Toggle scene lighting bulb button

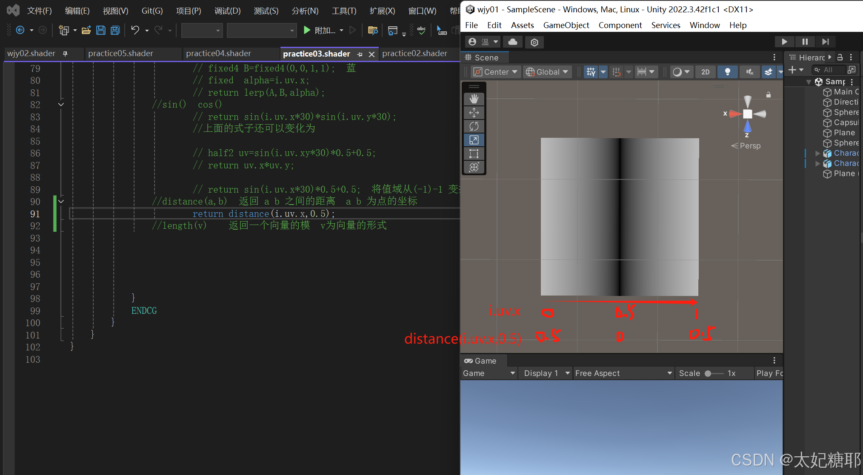coord(727,72)
